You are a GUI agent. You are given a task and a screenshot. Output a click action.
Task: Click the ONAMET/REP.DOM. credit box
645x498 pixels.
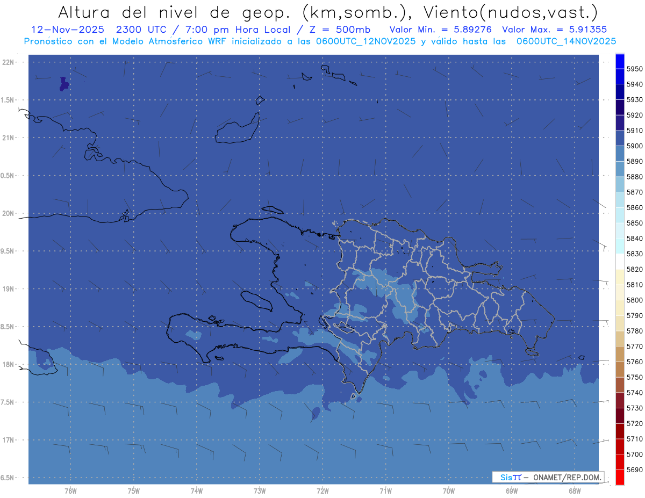click(x=548, y=477)
